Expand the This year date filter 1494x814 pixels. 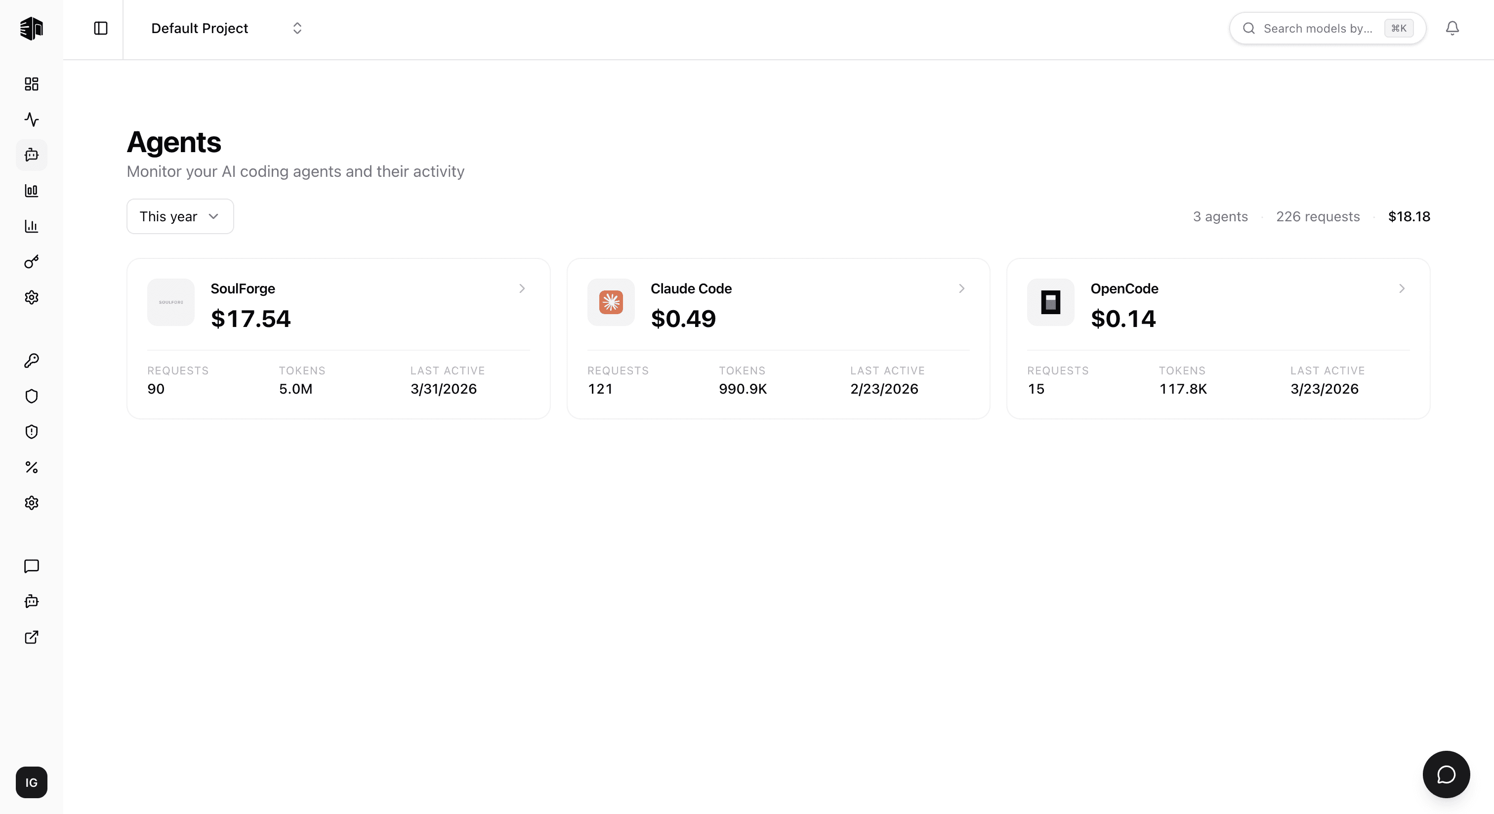180,216
